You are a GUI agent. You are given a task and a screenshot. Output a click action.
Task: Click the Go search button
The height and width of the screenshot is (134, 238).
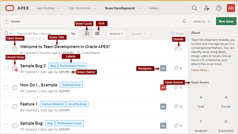tap(73, 33)
